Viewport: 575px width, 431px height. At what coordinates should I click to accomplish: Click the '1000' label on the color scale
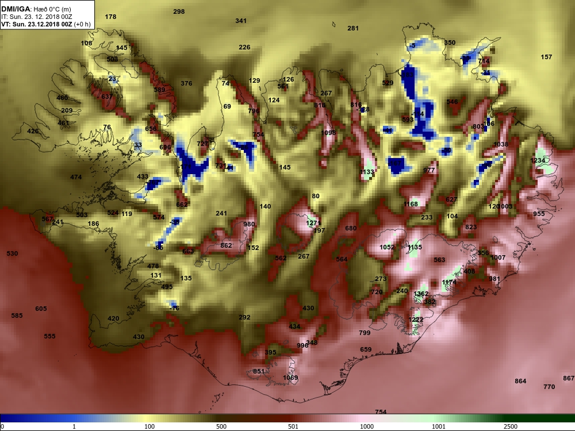[x=367, y=426]
